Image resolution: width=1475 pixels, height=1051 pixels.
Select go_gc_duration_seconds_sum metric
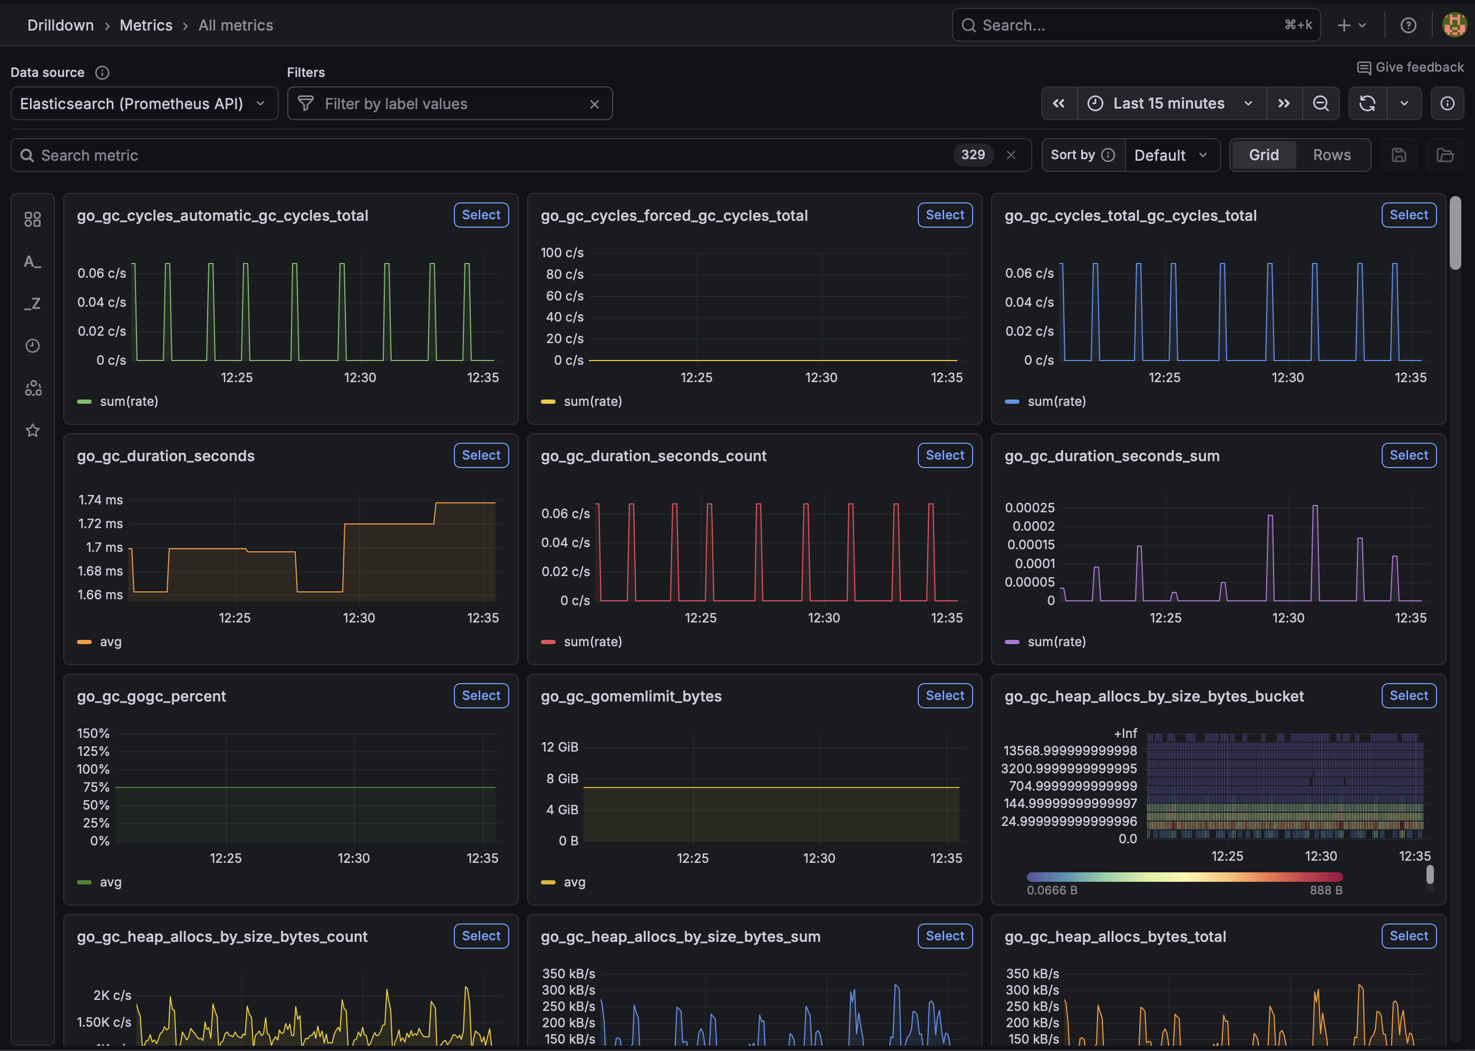point(1409,455)
